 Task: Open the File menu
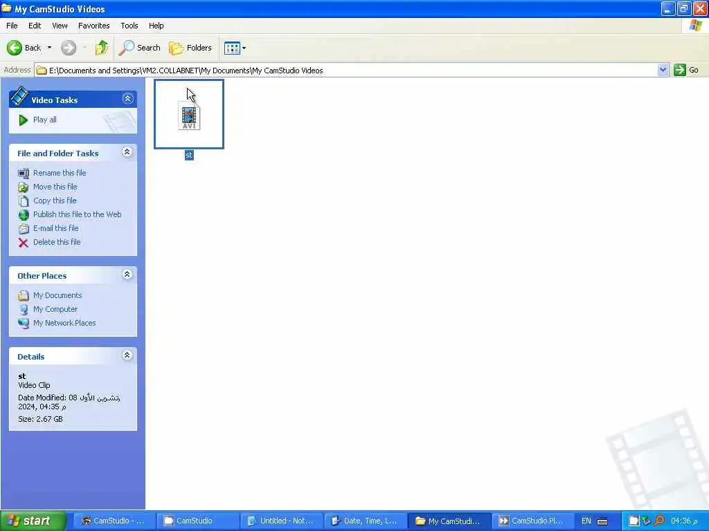(12, 26)
